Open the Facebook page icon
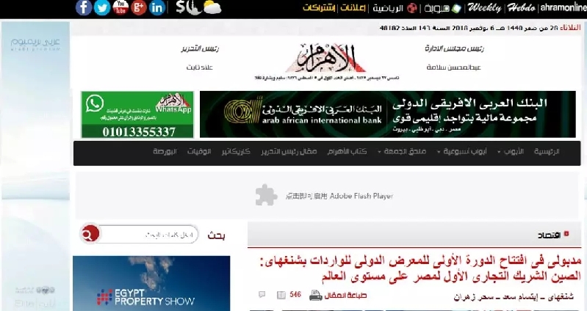 tap(84, 8)
